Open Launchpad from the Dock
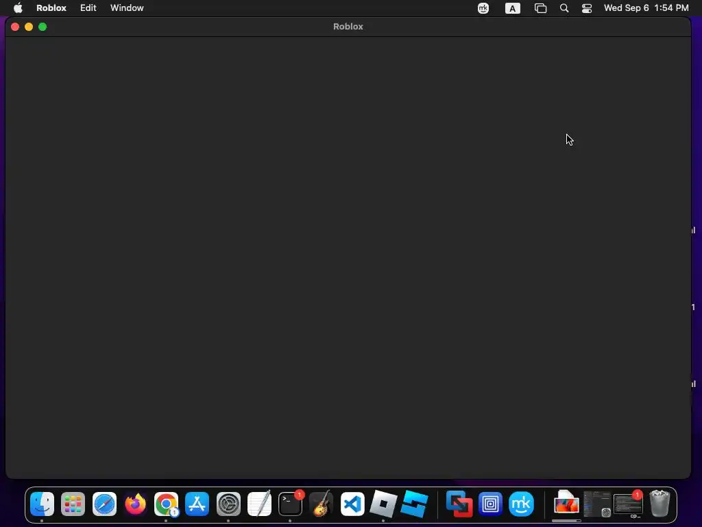This screenshot has height=527, width=702. coord(73,504)
